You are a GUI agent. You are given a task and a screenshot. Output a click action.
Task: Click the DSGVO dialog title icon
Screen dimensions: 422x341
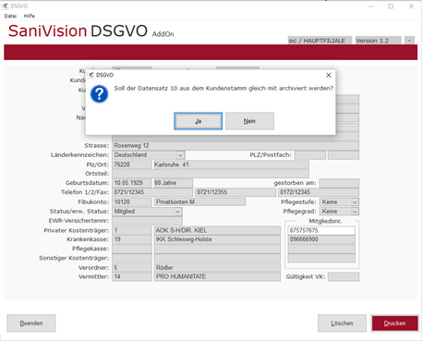point(91,75)
